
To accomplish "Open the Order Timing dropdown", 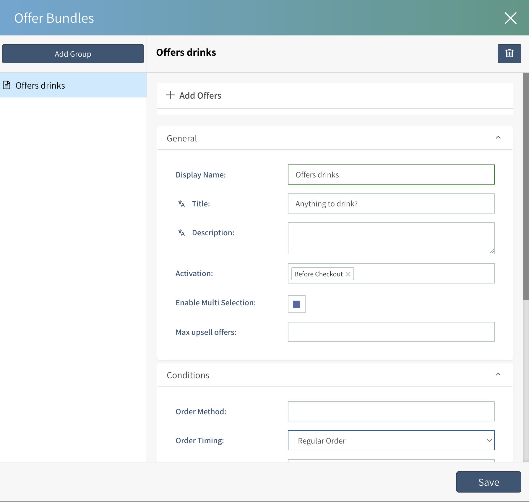I will click(391, 440).
